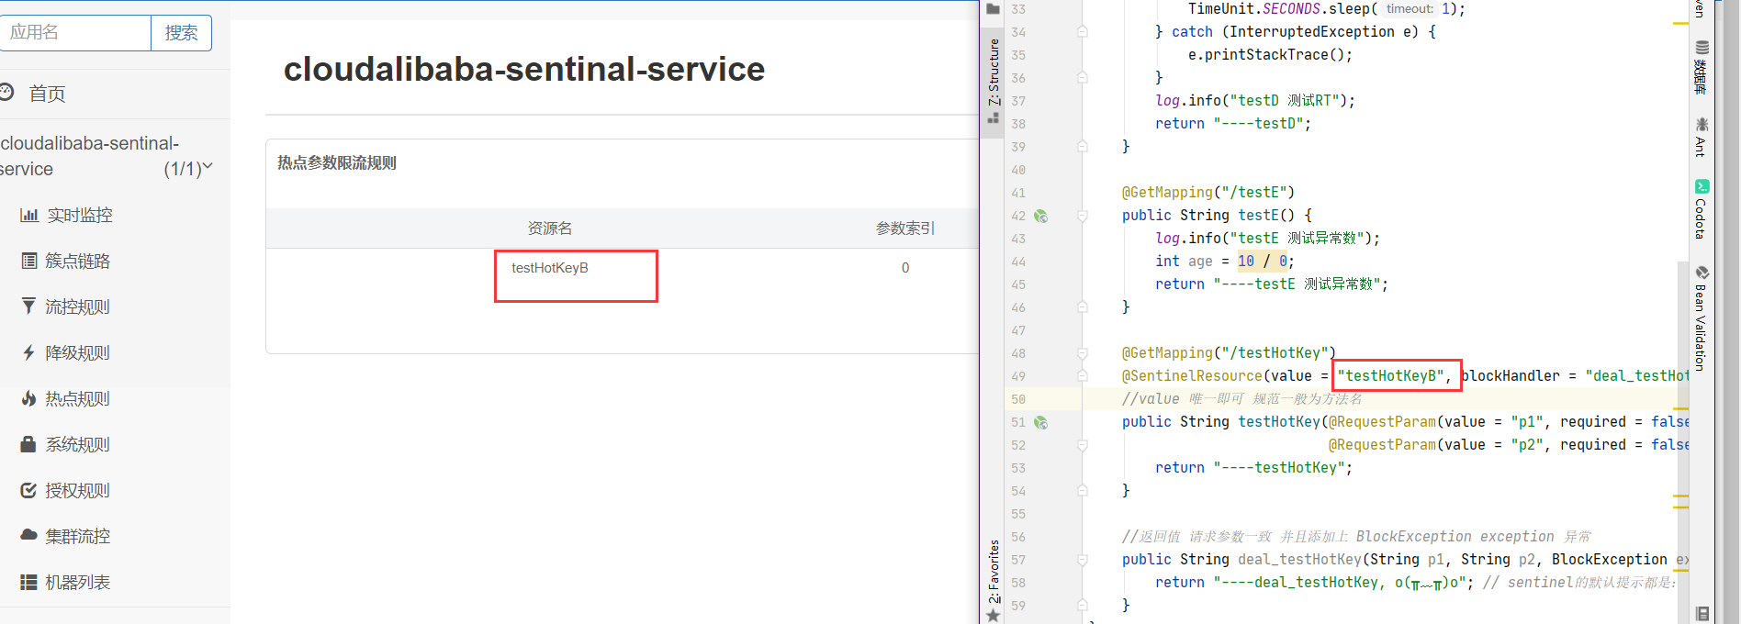Open the Favorites tool window tab
Image resolution: width=1741 pixels, height=624 pixels.
(994, 571)
